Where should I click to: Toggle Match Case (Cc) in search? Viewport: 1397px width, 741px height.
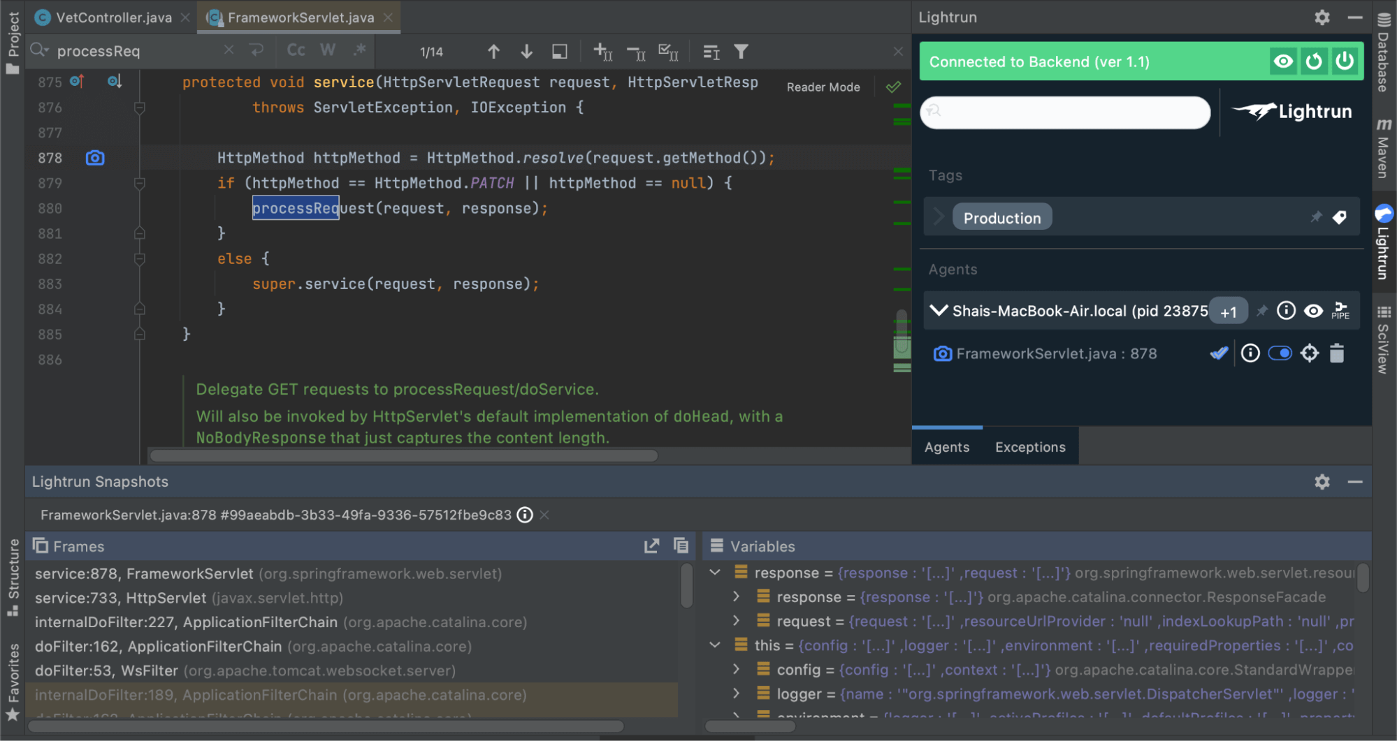coord(296,50)
